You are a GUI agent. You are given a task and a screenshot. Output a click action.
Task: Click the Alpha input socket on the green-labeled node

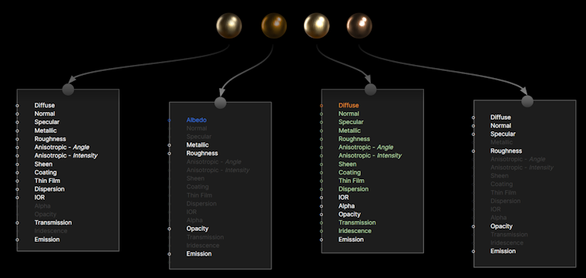click(x=322, y=205)
